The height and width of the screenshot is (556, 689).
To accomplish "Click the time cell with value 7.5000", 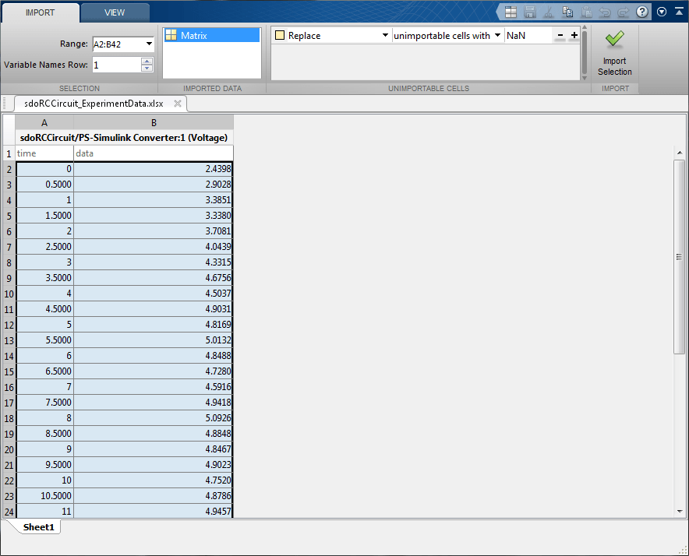I will (x=44, y=403).
